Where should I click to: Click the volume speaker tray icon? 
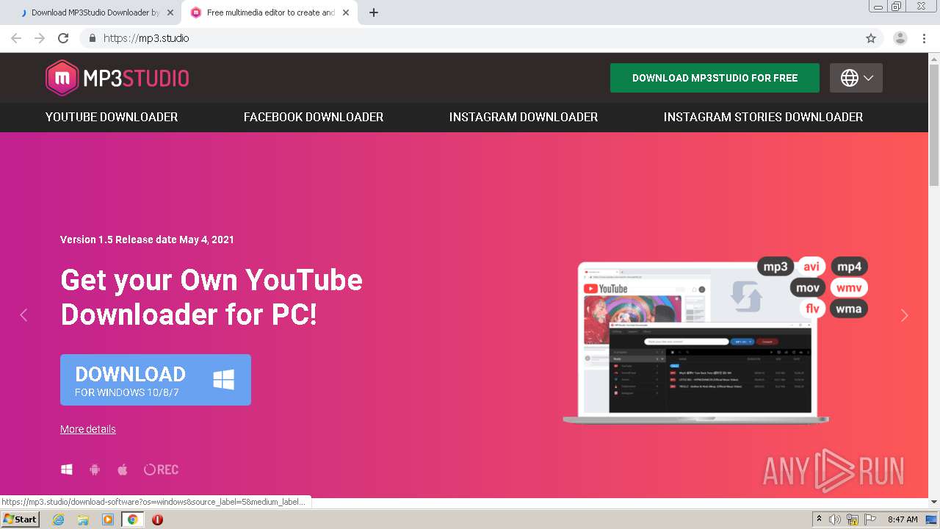pos(835,519)
